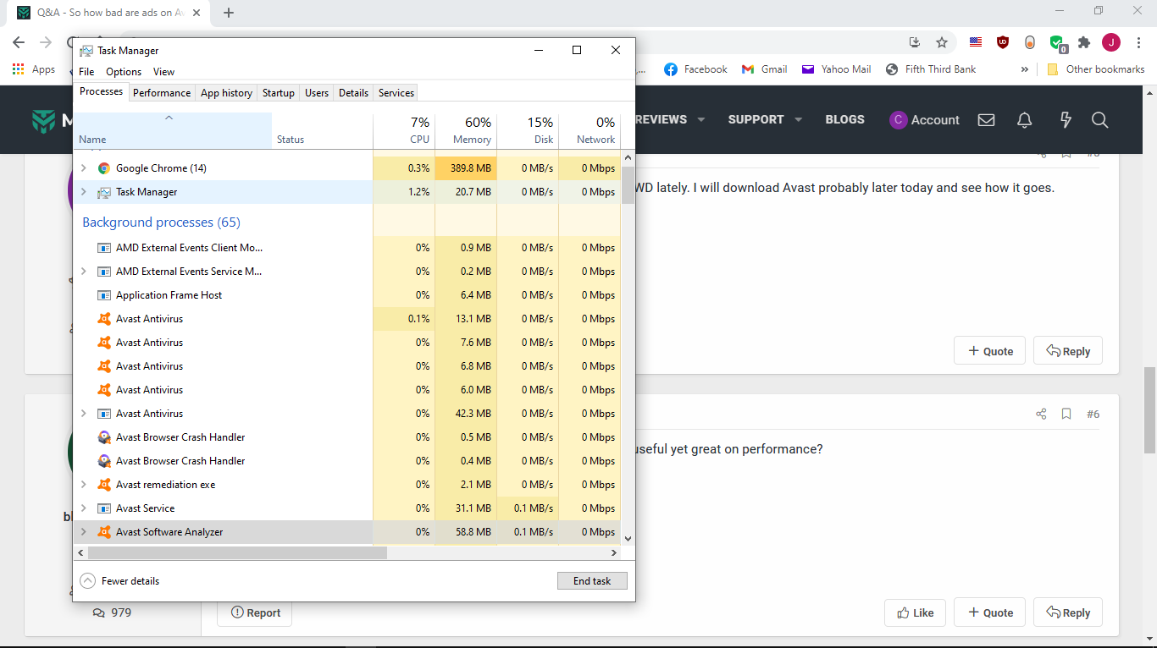Click the green shield extension icon
This screenshot has height=648, width=1157.
pyautogui.click(x=1057, y=43)
